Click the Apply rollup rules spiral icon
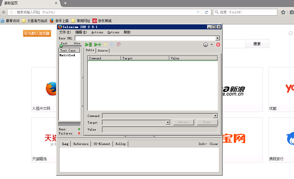Image resolution: width=294 pixels, height=179 pixels. tap(119, 45)
